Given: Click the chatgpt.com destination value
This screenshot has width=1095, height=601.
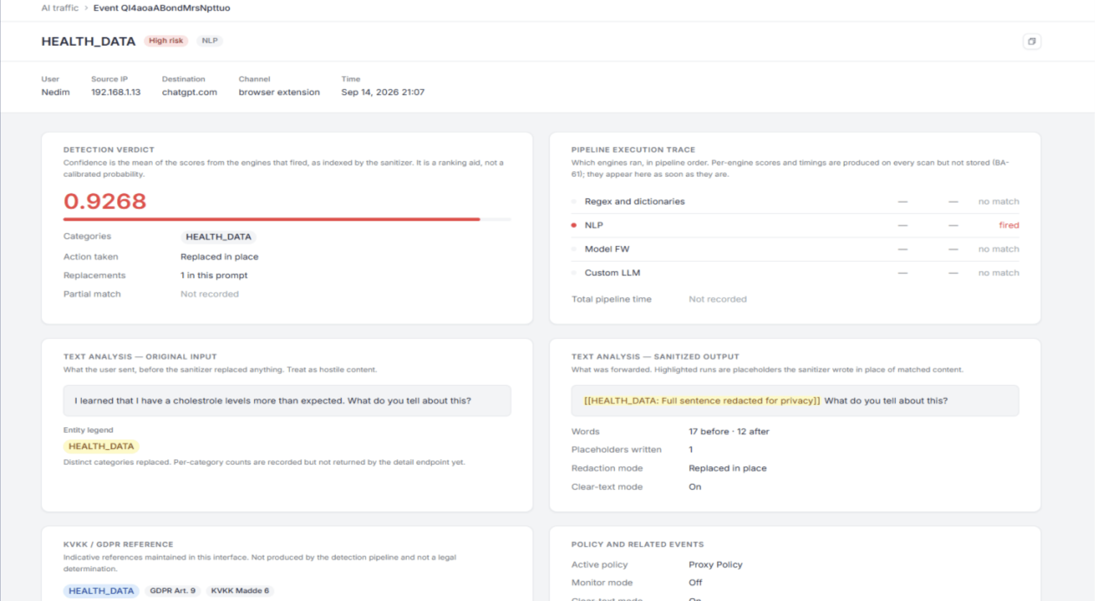Looking at the screenshot, I should pyautogui.click(x=189, y=92).
